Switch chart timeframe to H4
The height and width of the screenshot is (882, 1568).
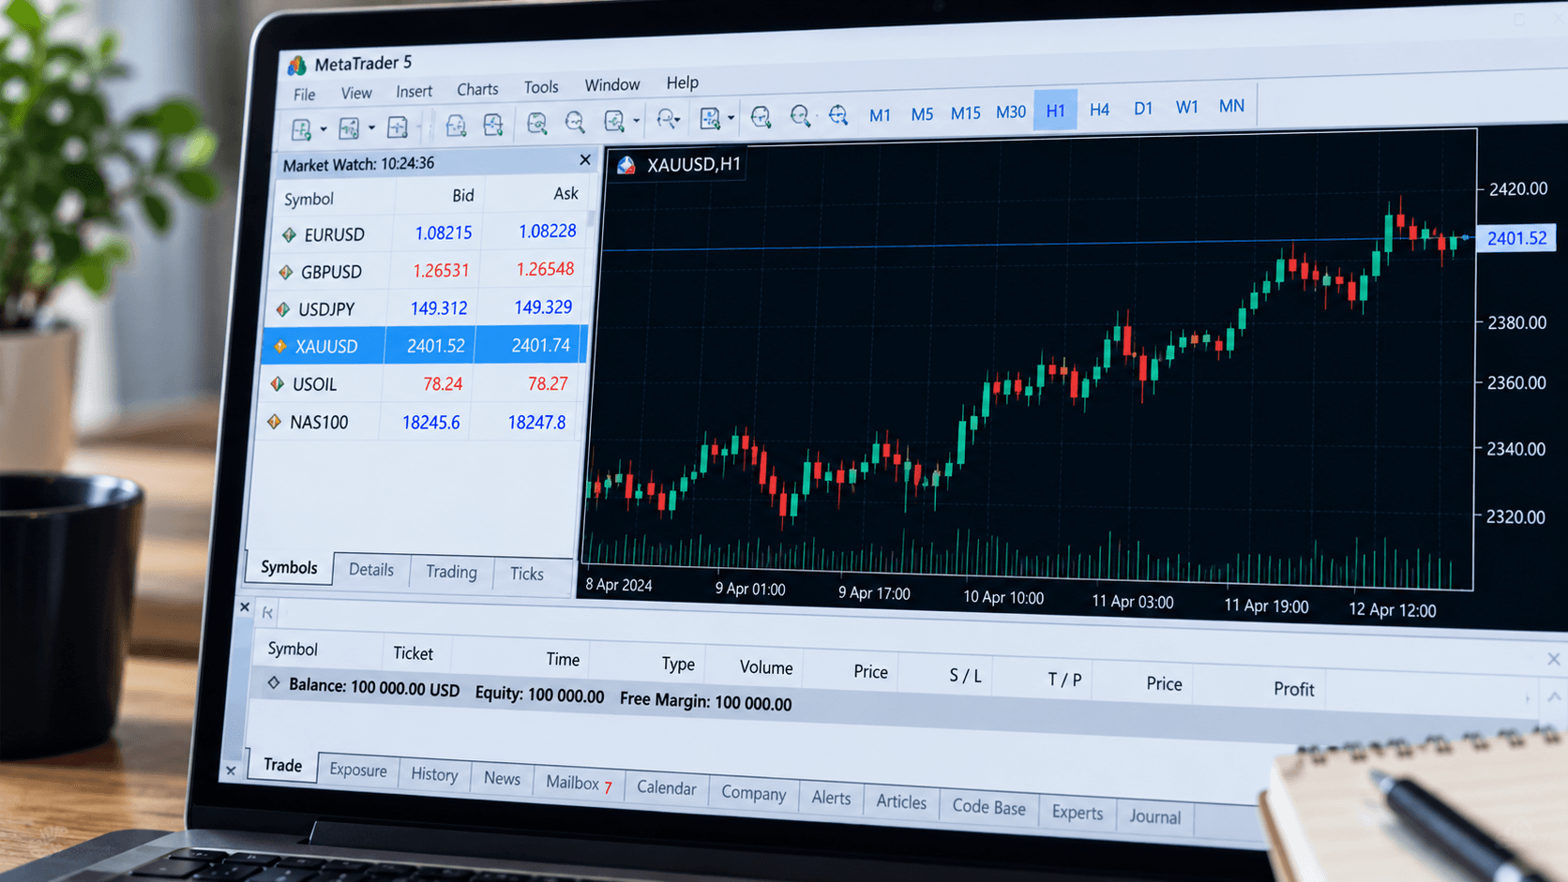click(1099, 111)
